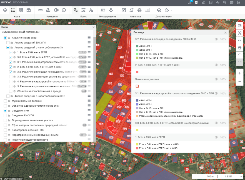Screen dimensions: 245x180
Task: Open the toolbar briefcase icon
Action: [29, 10]
